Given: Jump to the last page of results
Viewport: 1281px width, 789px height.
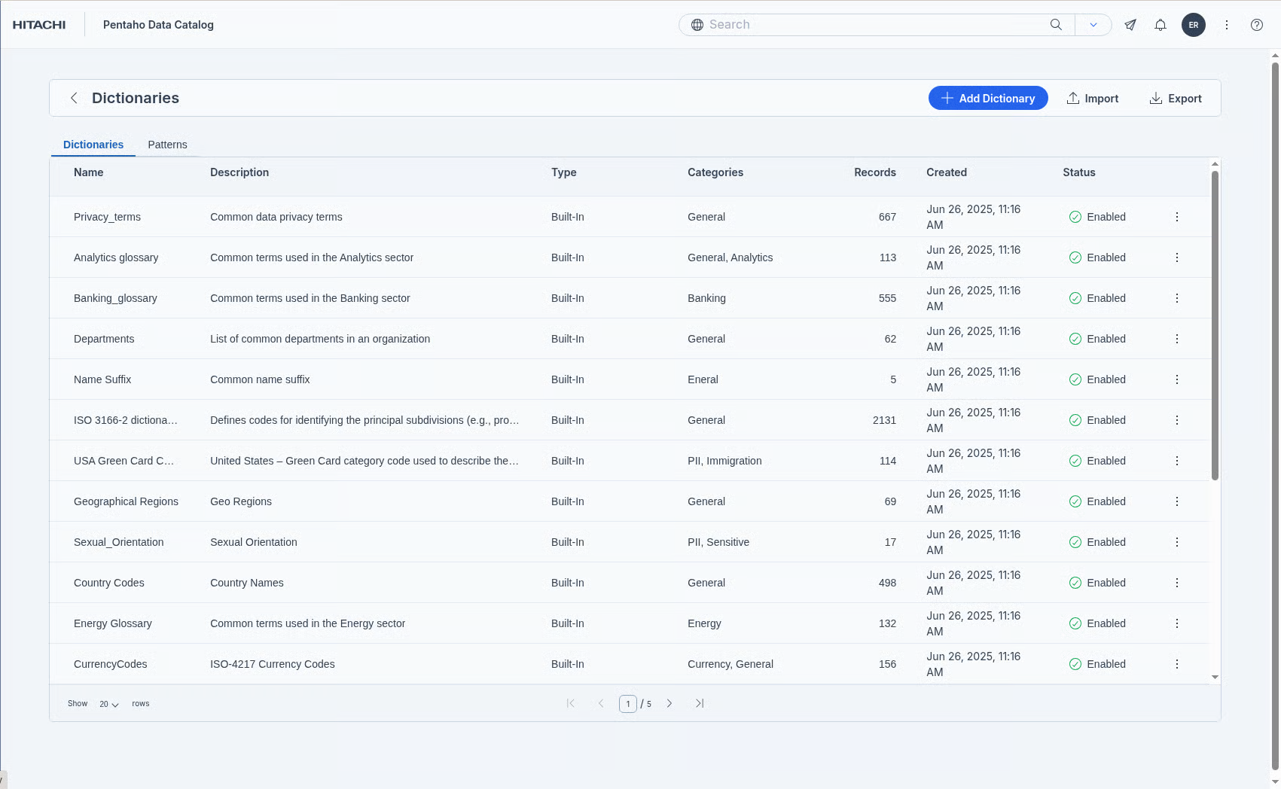Looking at the screenshot, I should pyautogui.click(x=700, y=703).
